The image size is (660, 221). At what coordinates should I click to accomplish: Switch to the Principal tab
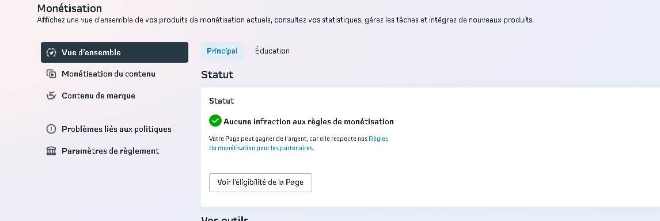click(222, 51)
